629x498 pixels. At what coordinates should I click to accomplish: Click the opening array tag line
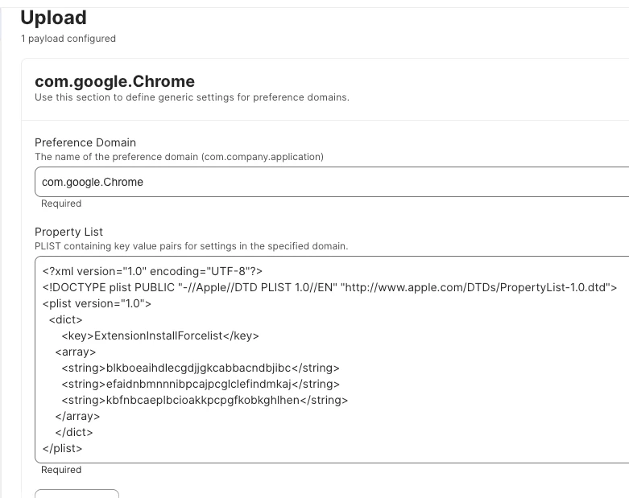[76, 352]
